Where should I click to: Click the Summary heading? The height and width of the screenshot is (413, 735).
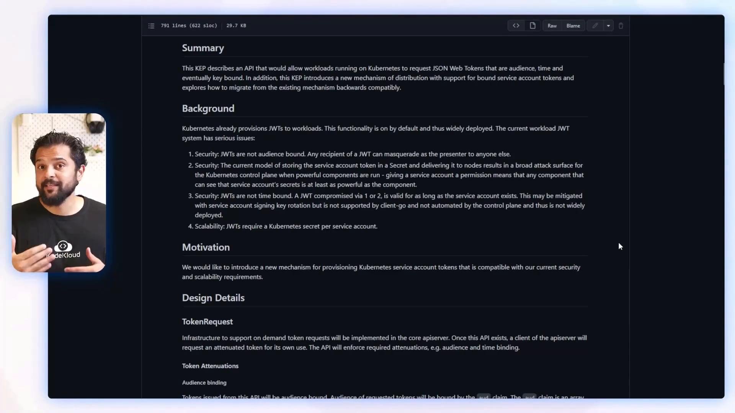203,48
